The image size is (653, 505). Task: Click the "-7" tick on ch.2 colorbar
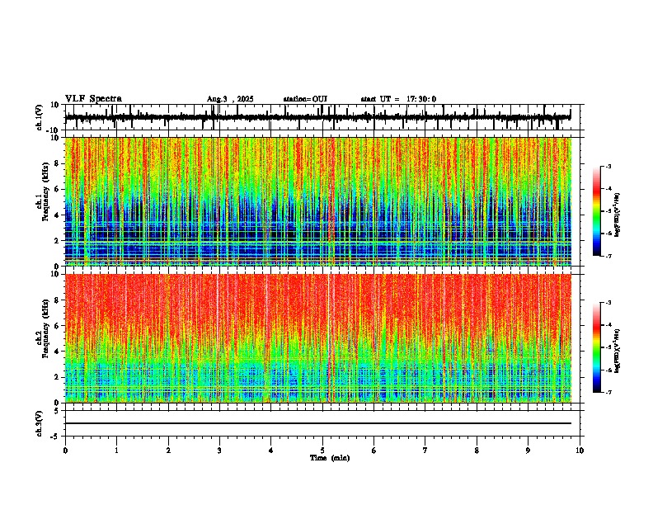coord(608,392)
